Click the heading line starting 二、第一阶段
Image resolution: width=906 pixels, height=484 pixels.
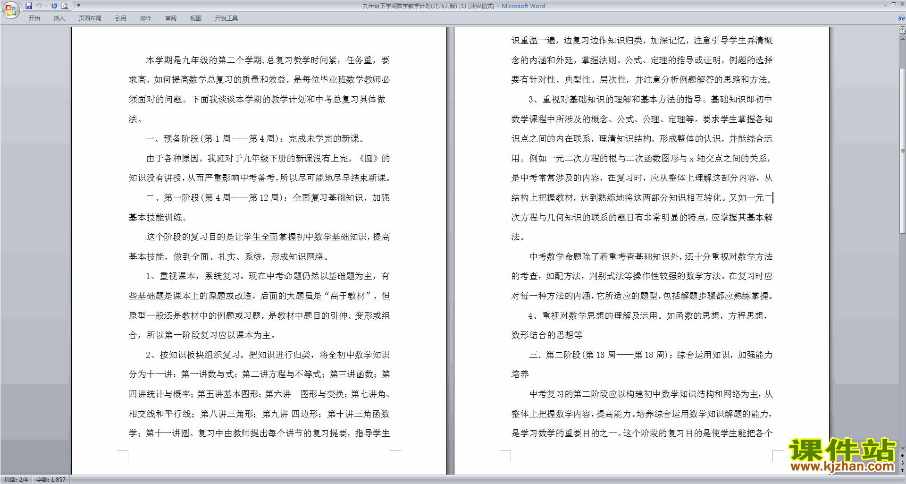pos(268,197)
